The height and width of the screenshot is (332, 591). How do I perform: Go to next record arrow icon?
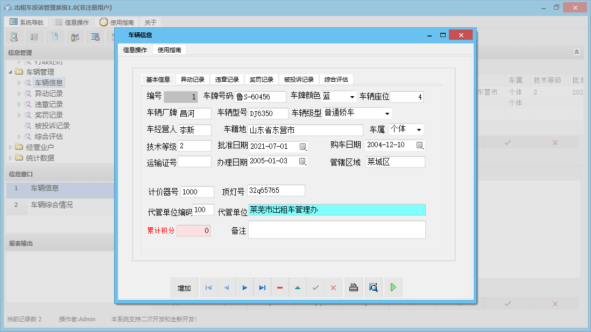click(x=244, y=287)
